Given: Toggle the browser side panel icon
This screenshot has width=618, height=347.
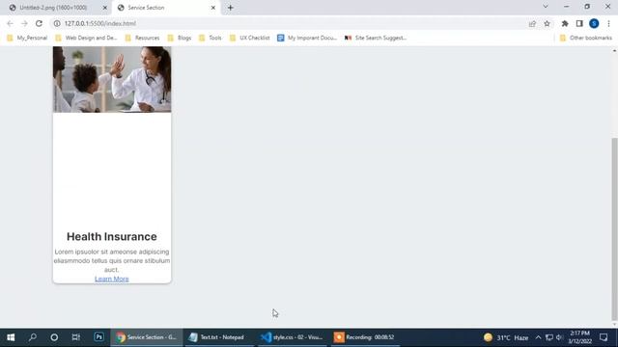Looking at the screenshot, I should click(579, 23).
